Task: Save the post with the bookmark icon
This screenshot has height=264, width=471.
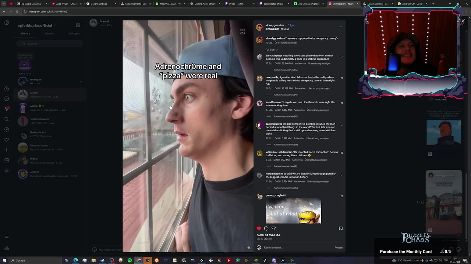Action: point(341,228)
